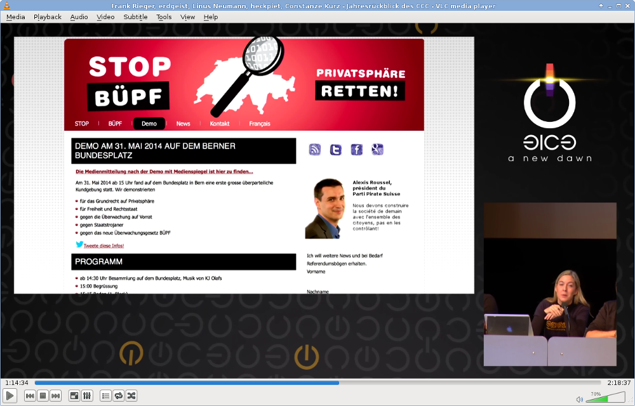Click the 'Vorname' form label
The height and width of the screenshot is (406, 635).
pyautogui.click(x=316, y=272)
